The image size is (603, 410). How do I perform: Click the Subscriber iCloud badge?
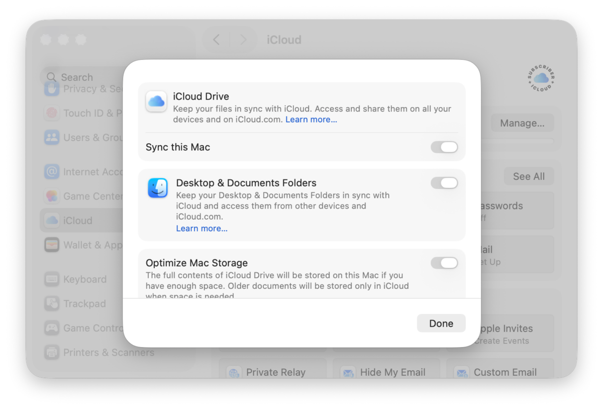pos(541,78)
